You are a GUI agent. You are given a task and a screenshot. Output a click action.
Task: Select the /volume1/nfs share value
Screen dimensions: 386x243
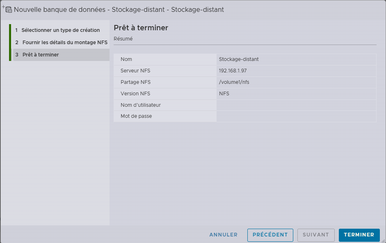point(234,82)
